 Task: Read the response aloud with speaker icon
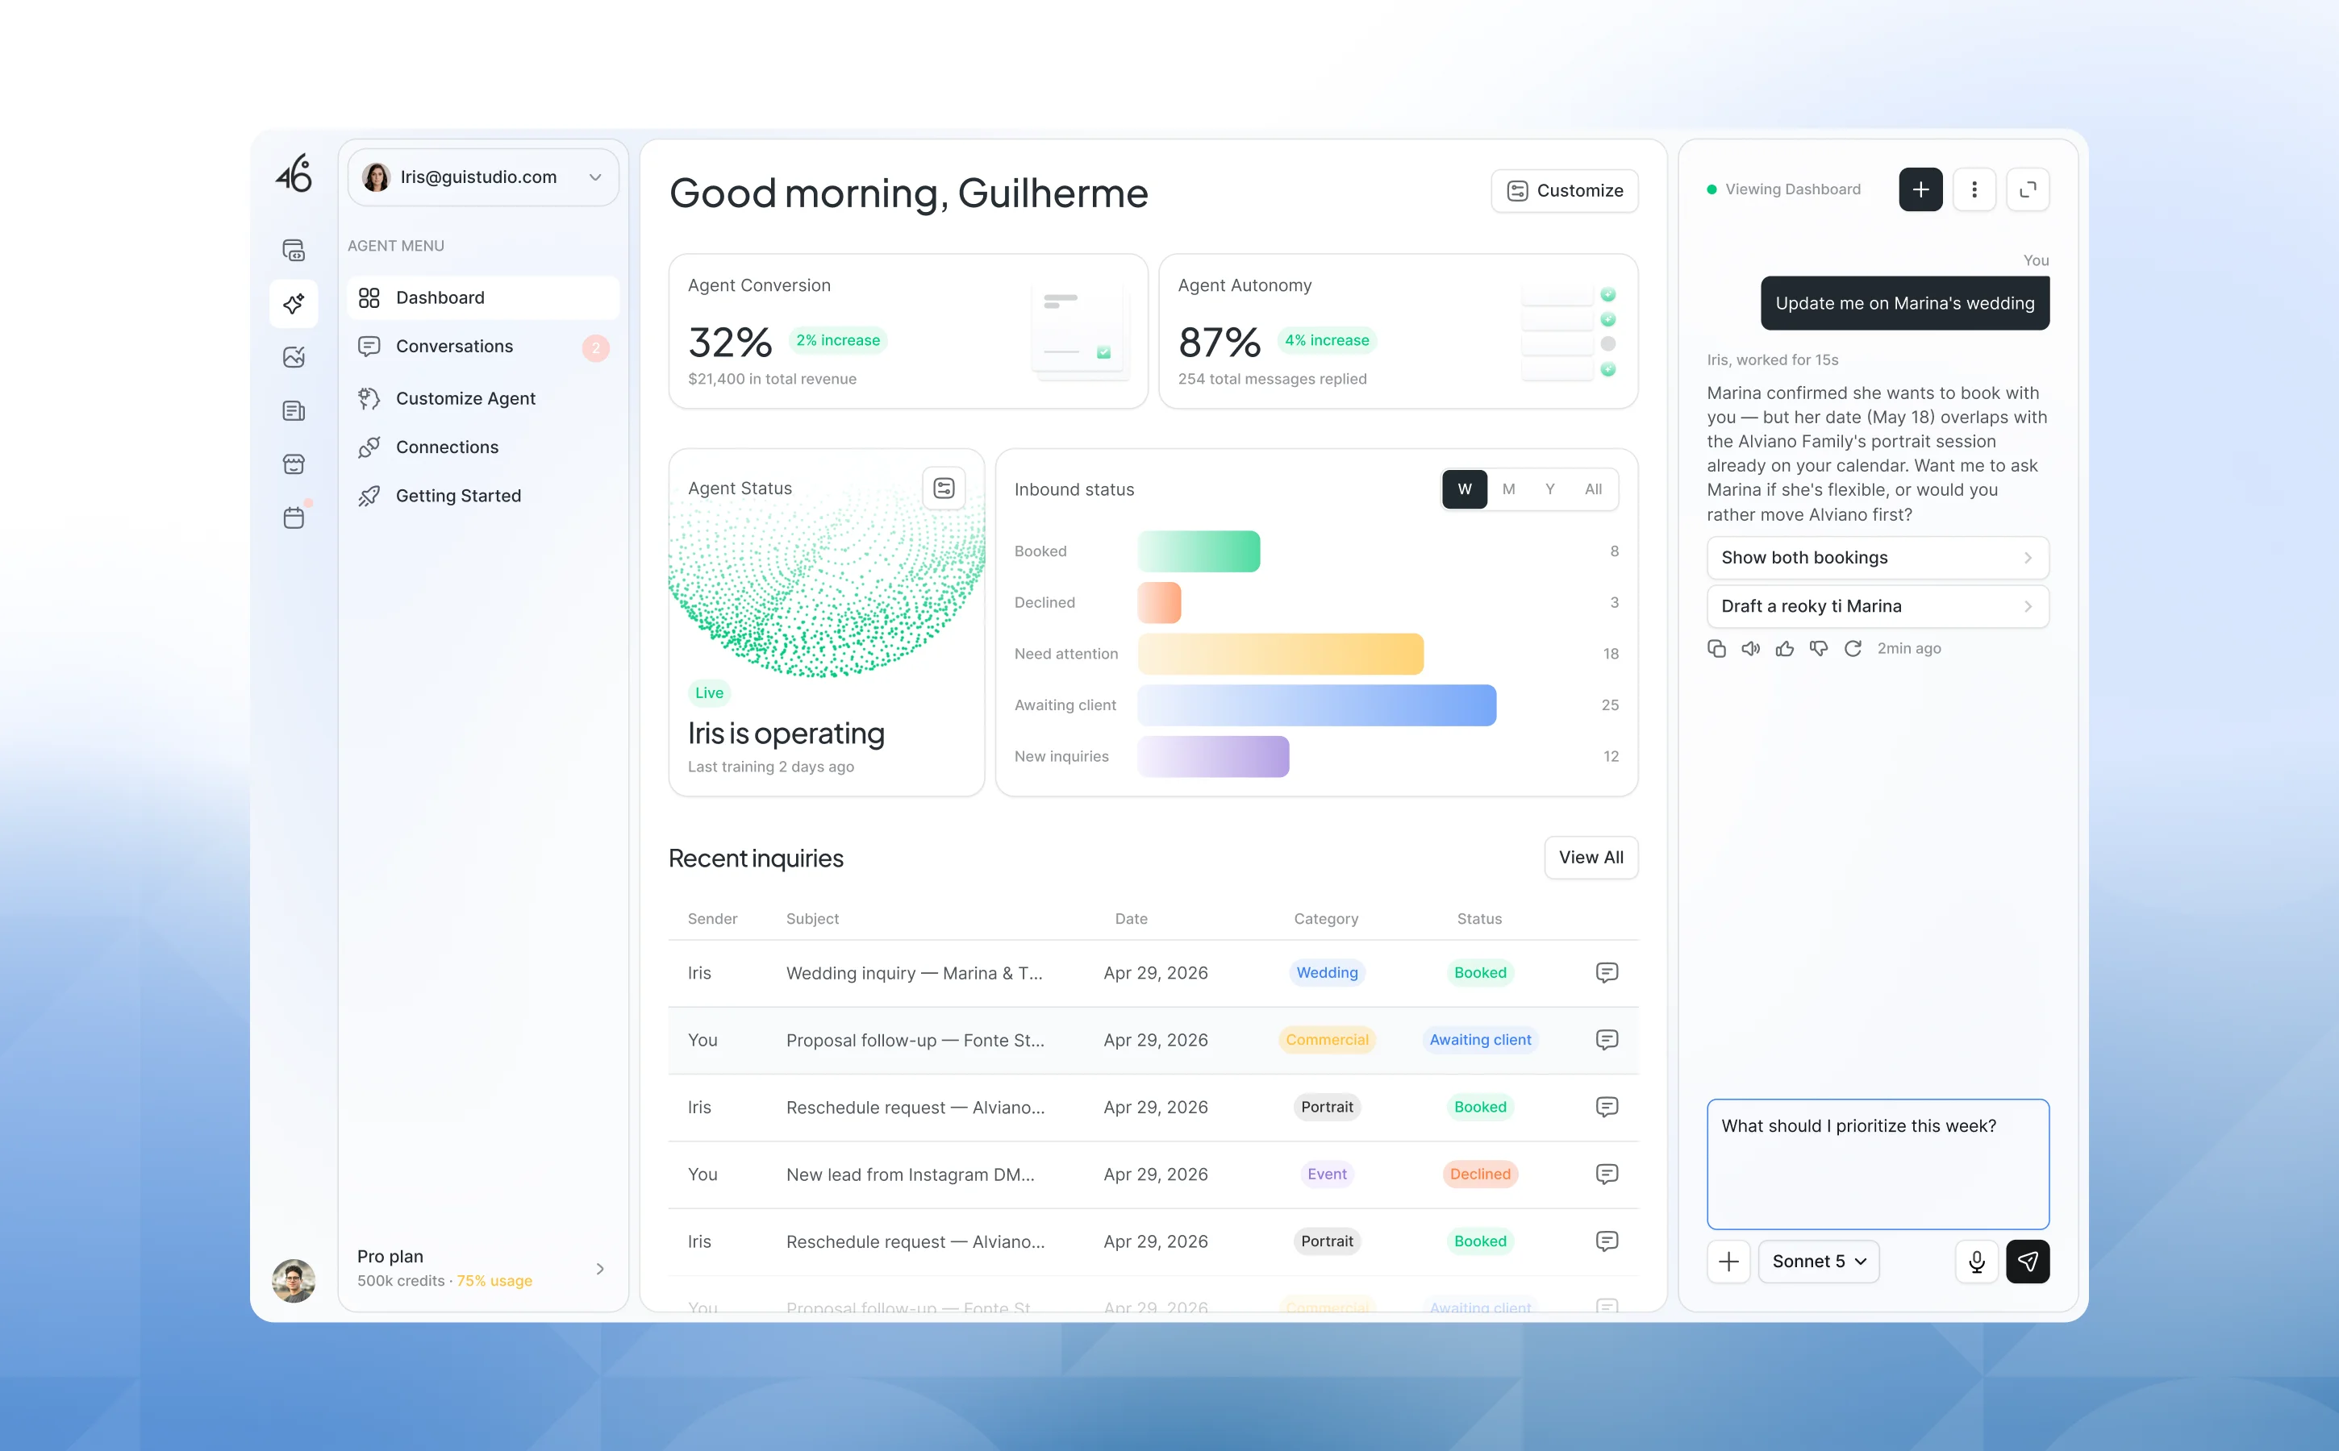[1750, 649]
